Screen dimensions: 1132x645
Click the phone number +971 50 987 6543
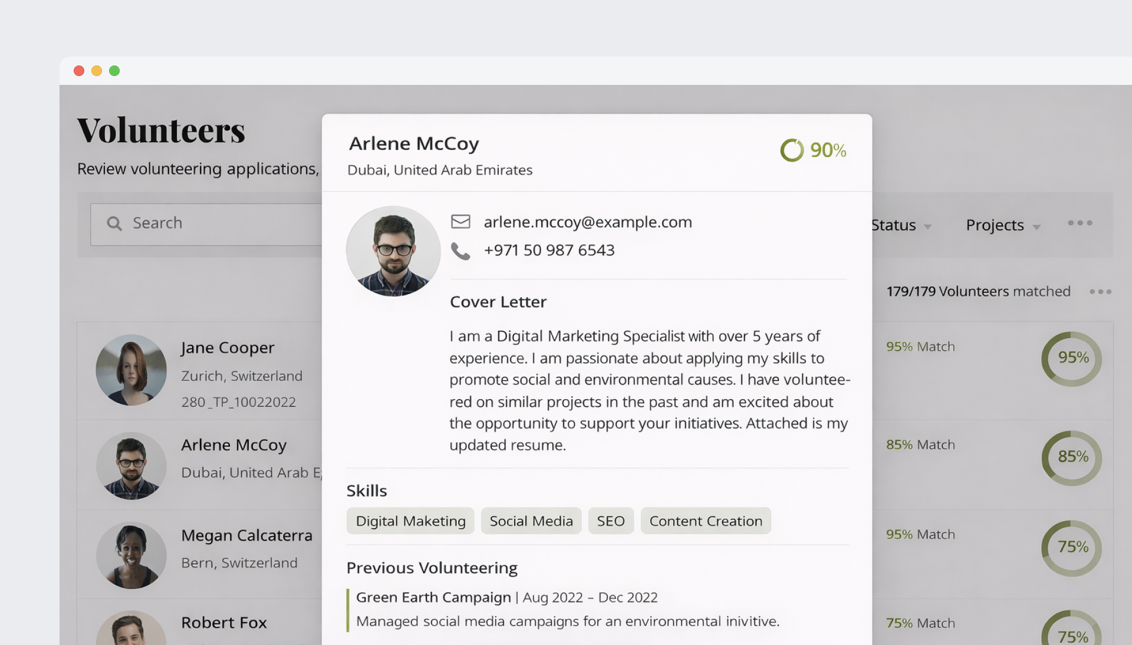point(549,251)
